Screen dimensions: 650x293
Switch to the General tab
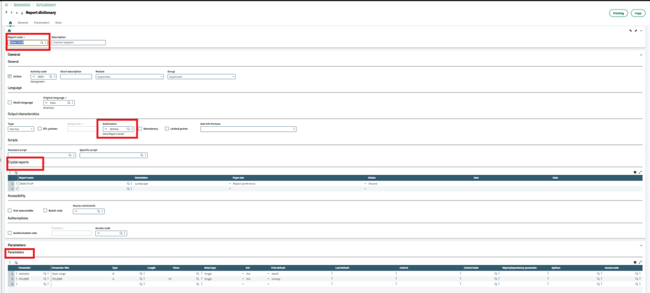pyautogui.click(x=23, y=22)
